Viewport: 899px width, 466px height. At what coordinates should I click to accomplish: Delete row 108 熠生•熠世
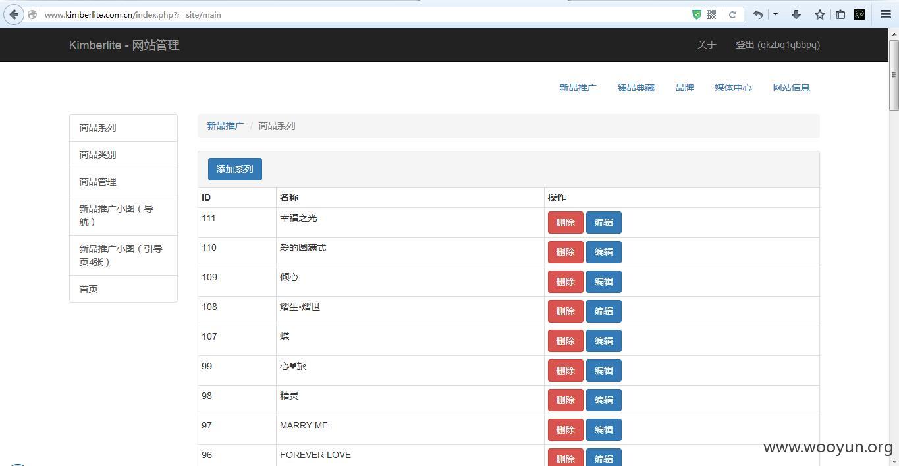(x=566, y=311)
